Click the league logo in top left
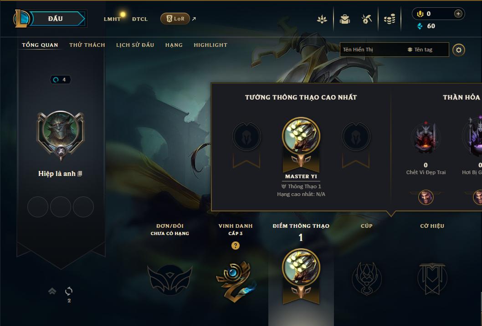 pos(21,19)
